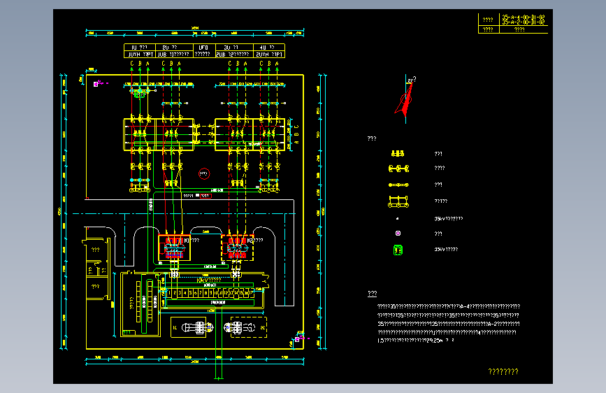The image size is (606, 393).
Task: Select the green 35kV legend symbol
Action: pos(398,250)
